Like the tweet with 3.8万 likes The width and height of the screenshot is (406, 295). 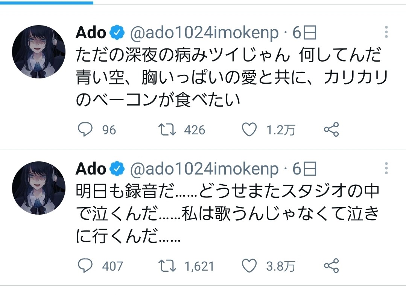248,266
